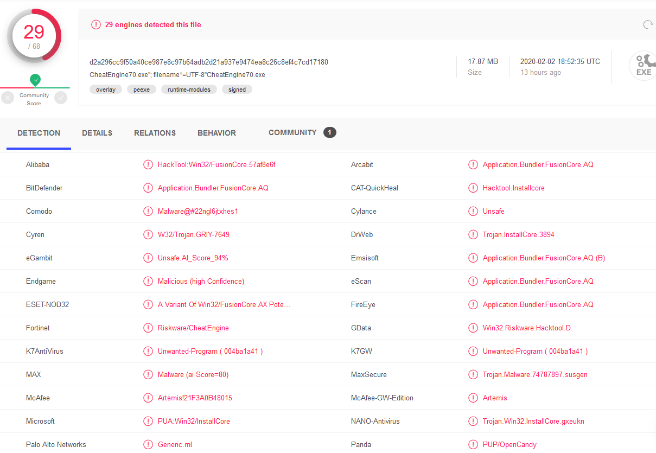This screenshot has height=453, width=656.
Task: Click the 'runtime-modules' tag
Action: click(x=189, y=90)
